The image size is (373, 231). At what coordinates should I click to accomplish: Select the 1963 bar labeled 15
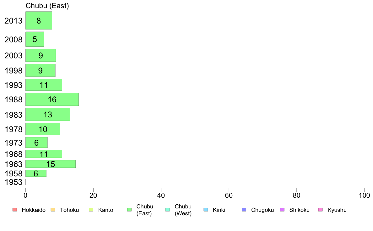[x=51, y=164]
